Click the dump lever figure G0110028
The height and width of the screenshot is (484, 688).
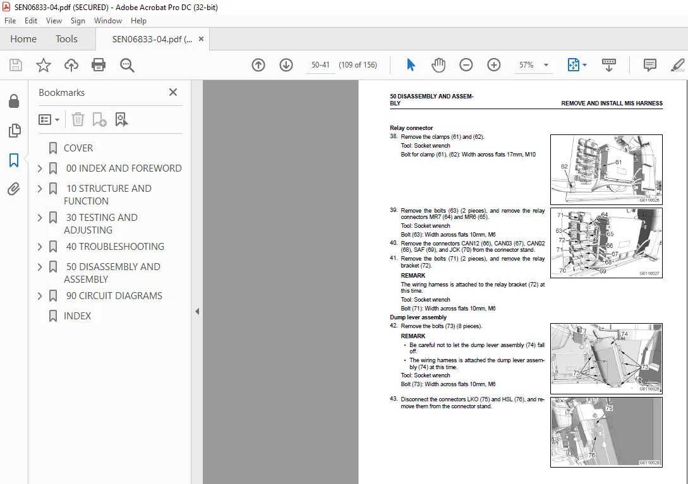tap(607, 358)
